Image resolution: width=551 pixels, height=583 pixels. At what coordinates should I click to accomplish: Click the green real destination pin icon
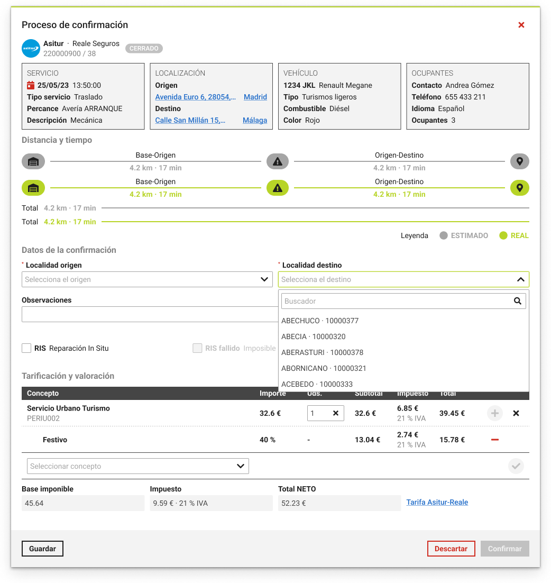click(x=519, y=188)
